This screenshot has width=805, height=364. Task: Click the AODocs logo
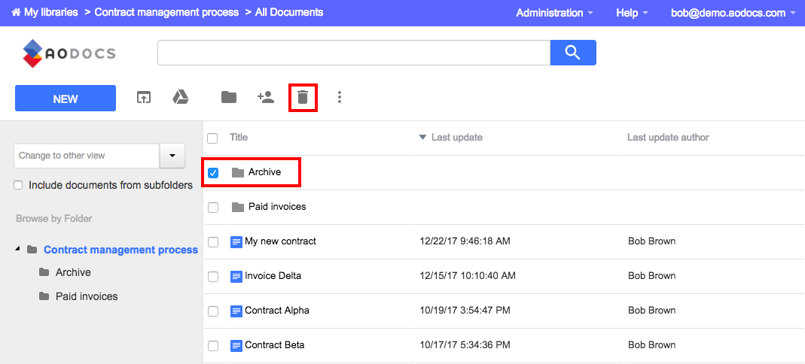pos(69,53)
